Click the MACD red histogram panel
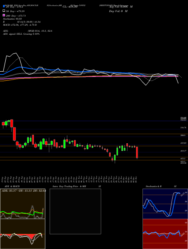The image size is (188, 249). tap(23, 234)
